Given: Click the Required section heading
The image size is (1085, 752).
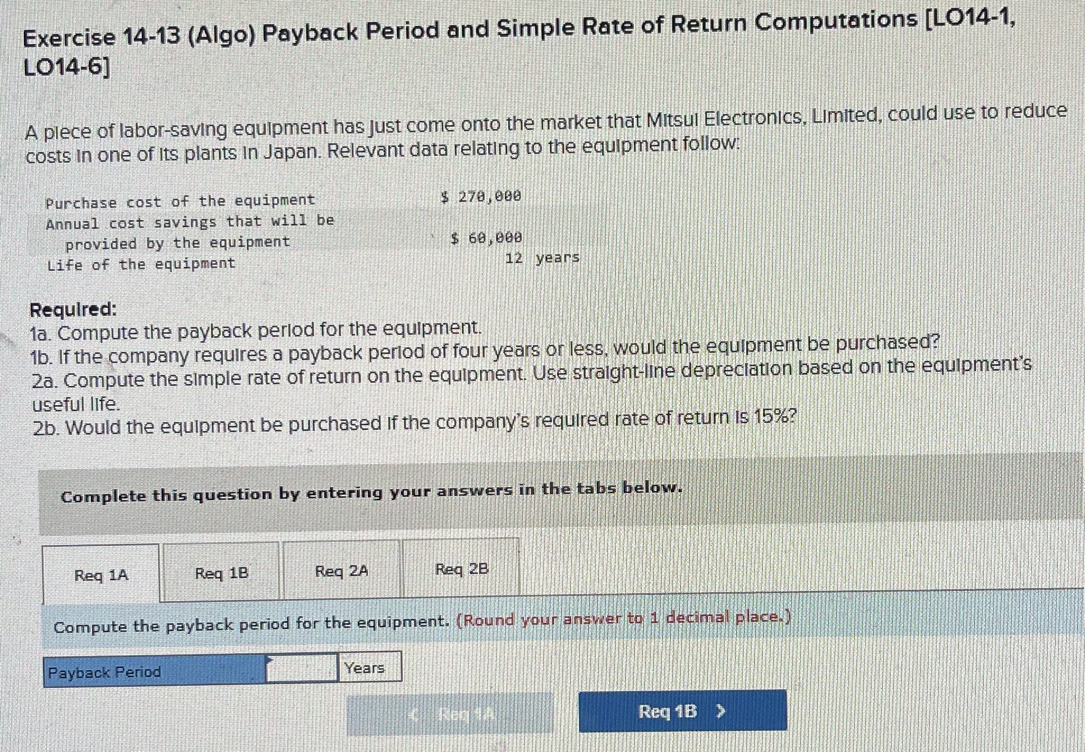Looking at the screenshot, I should pos(72,308).
